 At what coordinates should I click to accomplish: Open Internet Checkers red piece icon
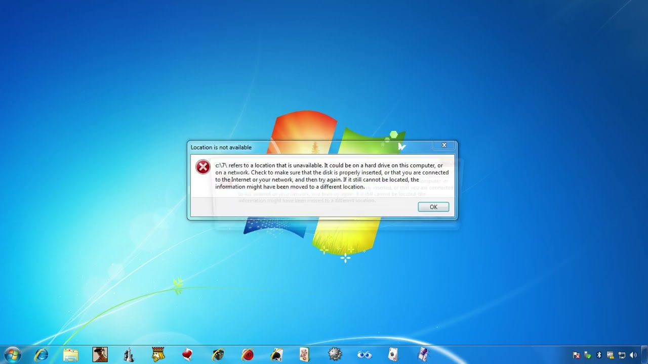(247, 355)
